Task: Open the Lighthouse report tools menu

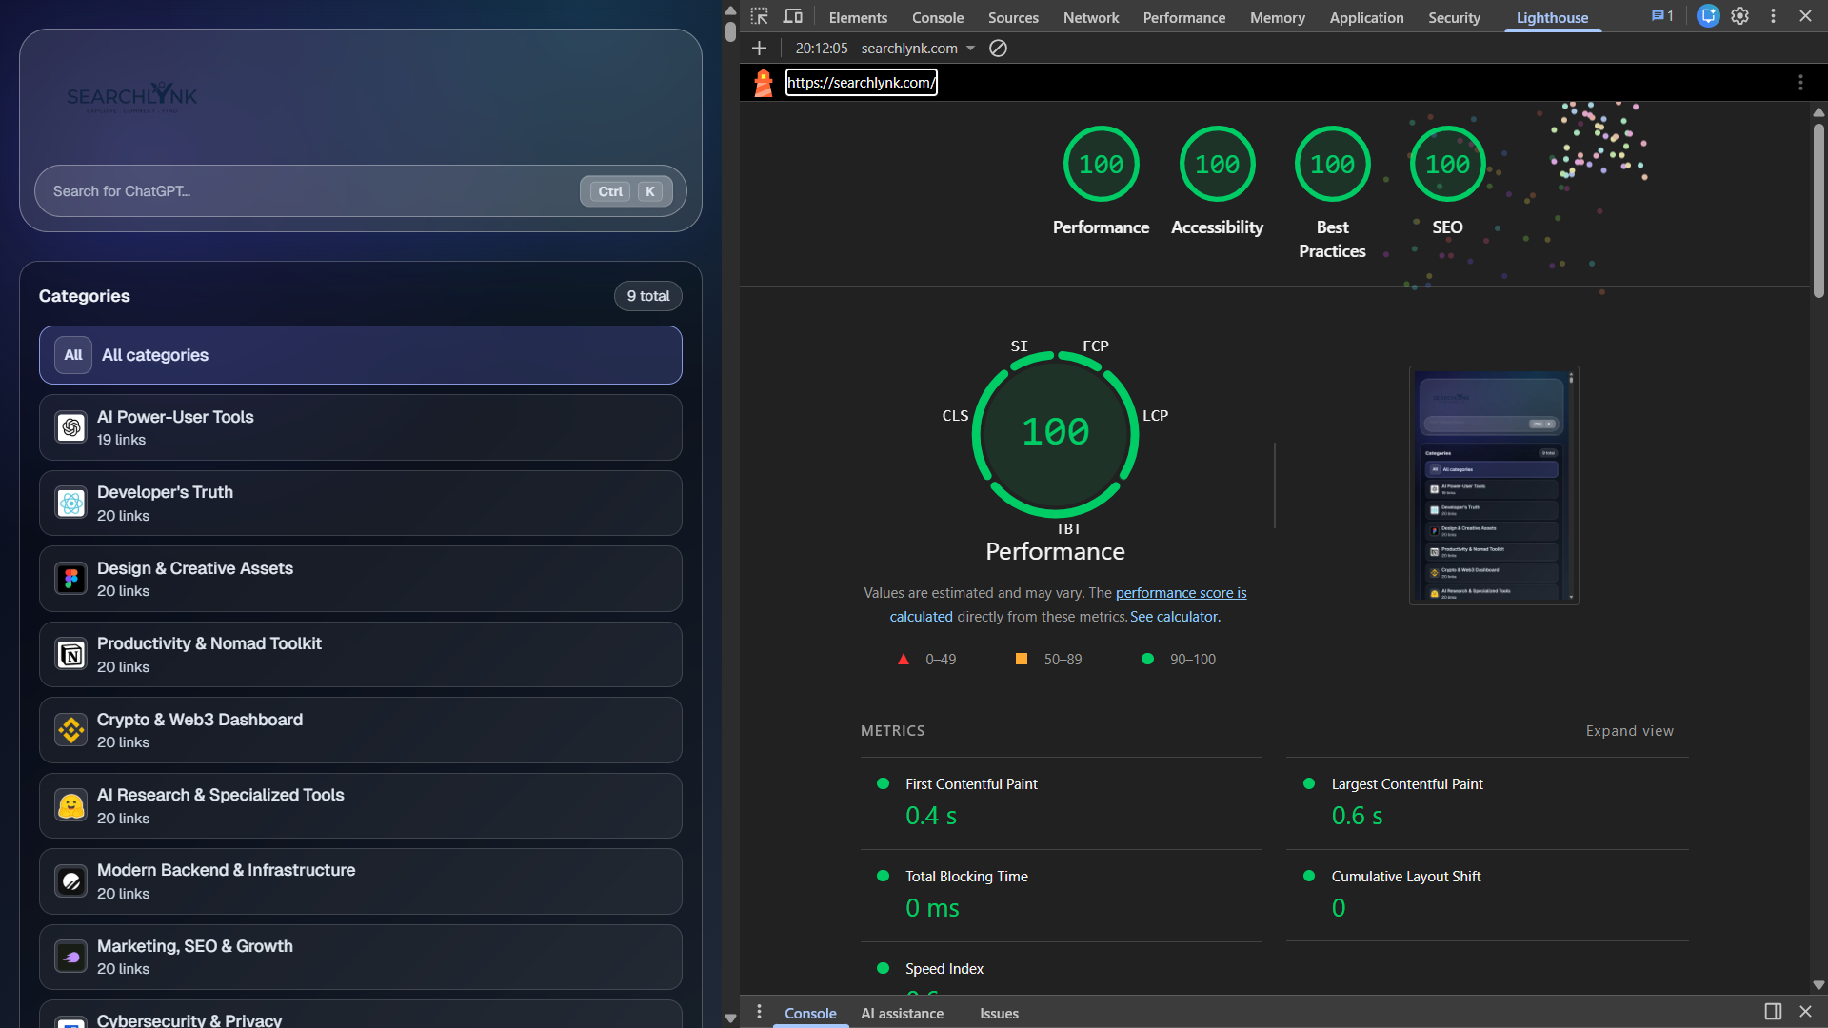Action: coord(1800,83)
